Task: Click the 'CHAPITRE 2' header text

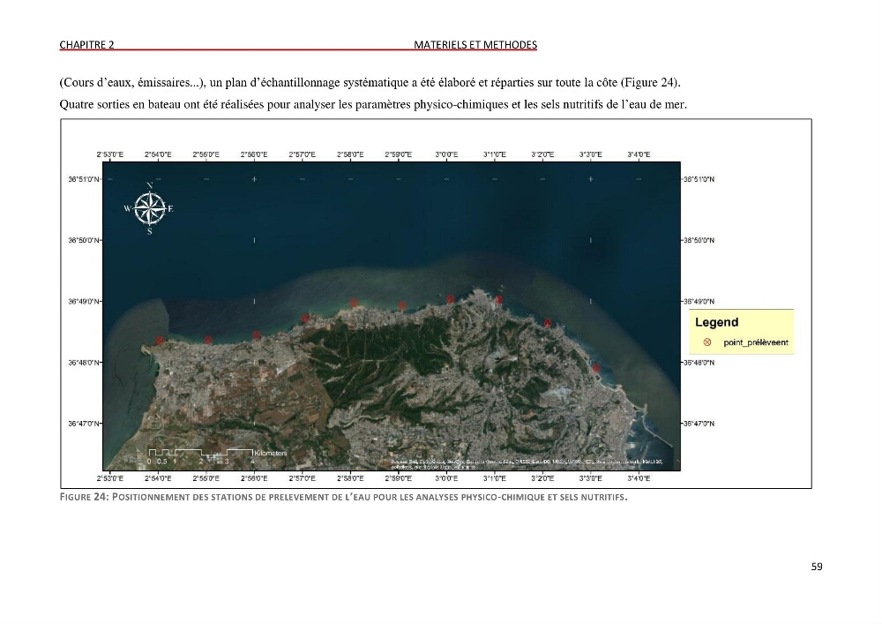Action: click(86, 44)
